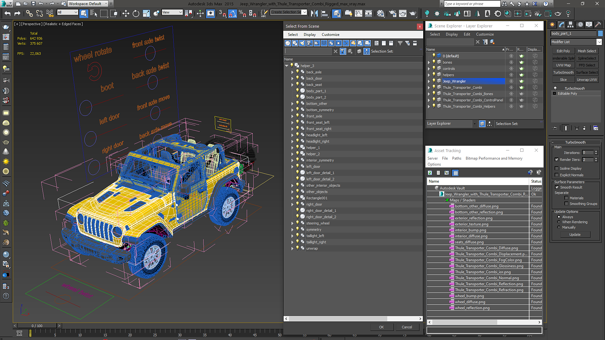Open the Material Editor icon
This screenshot has height=340, width=605.
pyautogui.click(x=381, y=13)
